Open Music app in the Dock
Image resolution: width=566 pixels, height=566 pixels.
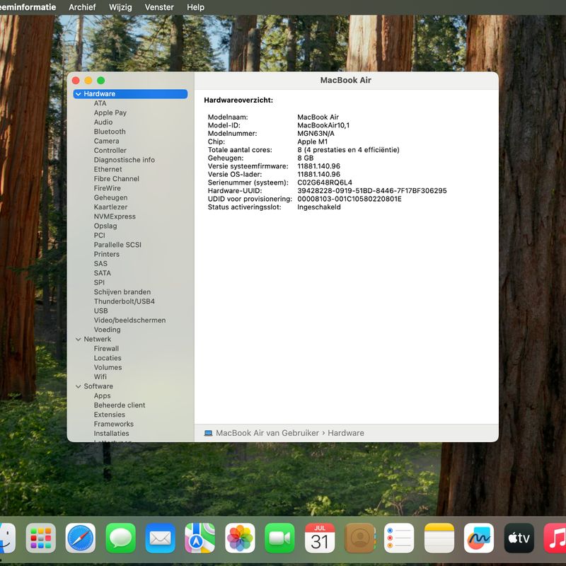[x=555, y=538]
